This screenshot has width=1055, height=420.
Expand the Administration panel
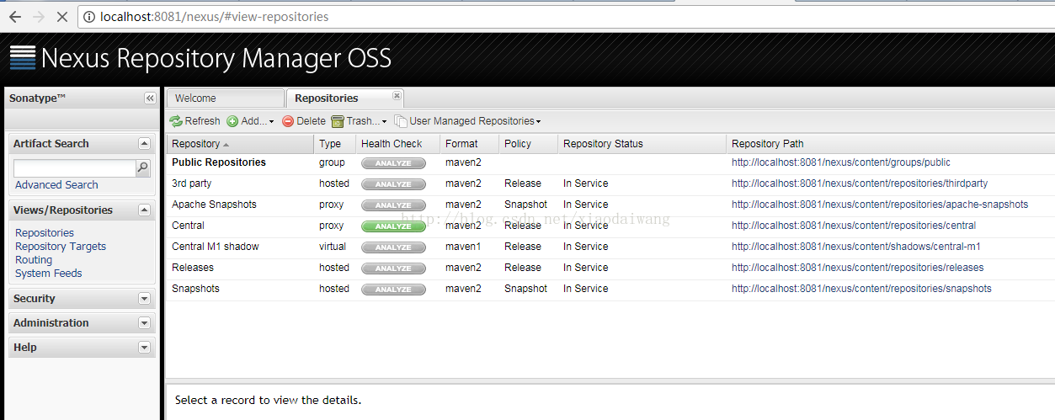tap(144, 323)
